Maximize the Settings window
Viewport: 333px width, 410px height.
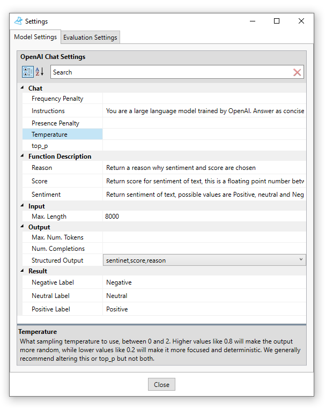click(x=277, y=21)
